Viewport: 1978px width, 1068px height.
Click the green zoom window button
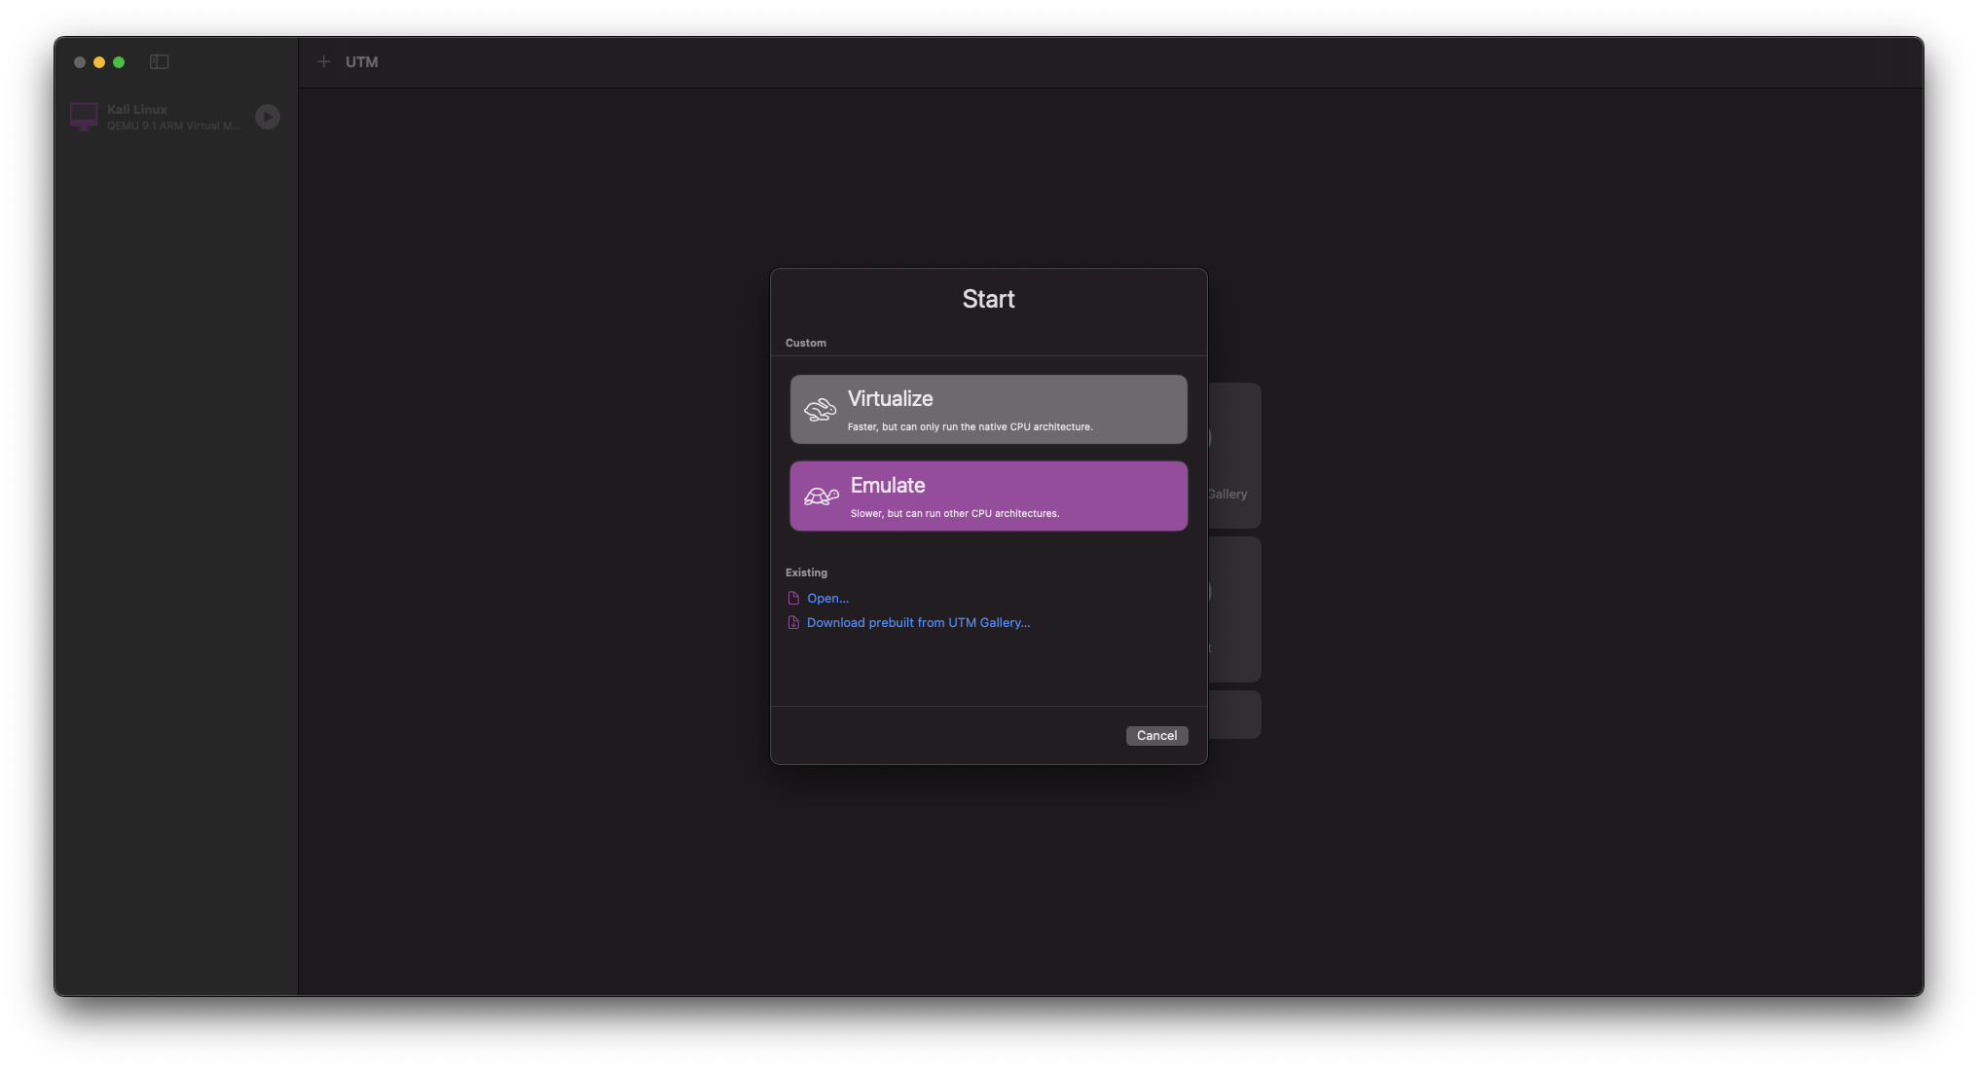(x=119, y=62)
